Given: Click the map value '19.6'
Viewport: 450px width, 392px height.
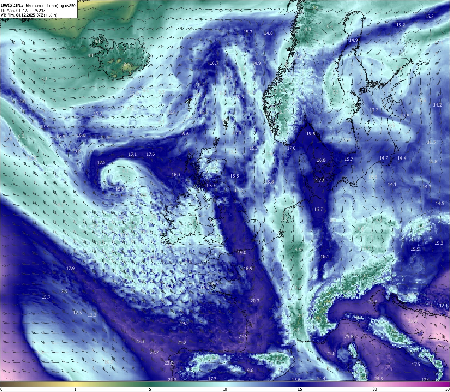Looking at the screenshot, I should [x=249, y=370].
